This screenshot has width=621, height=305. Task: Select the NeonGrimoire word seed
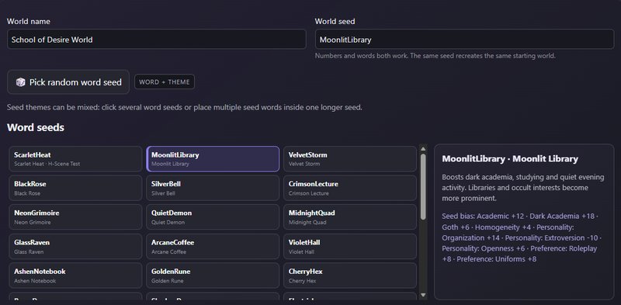coord(75,217)
